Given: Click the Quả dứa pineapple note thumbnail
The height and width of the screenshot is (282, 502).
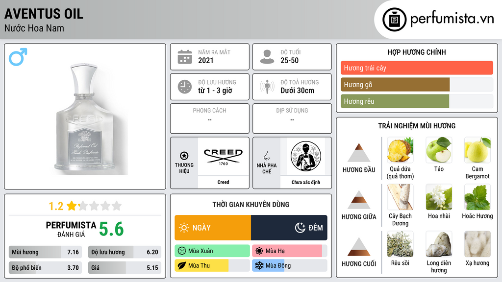Looking at the screenshot, I should click(x=400, y=150).
